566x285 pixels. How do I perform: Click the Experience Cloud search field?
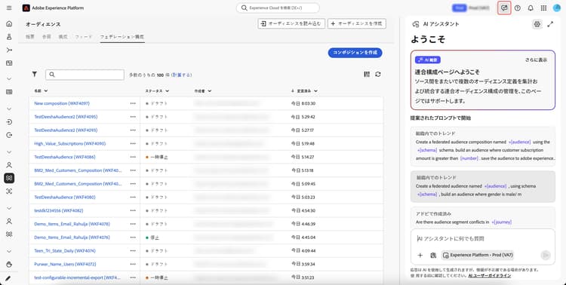(x=278, y=8)
